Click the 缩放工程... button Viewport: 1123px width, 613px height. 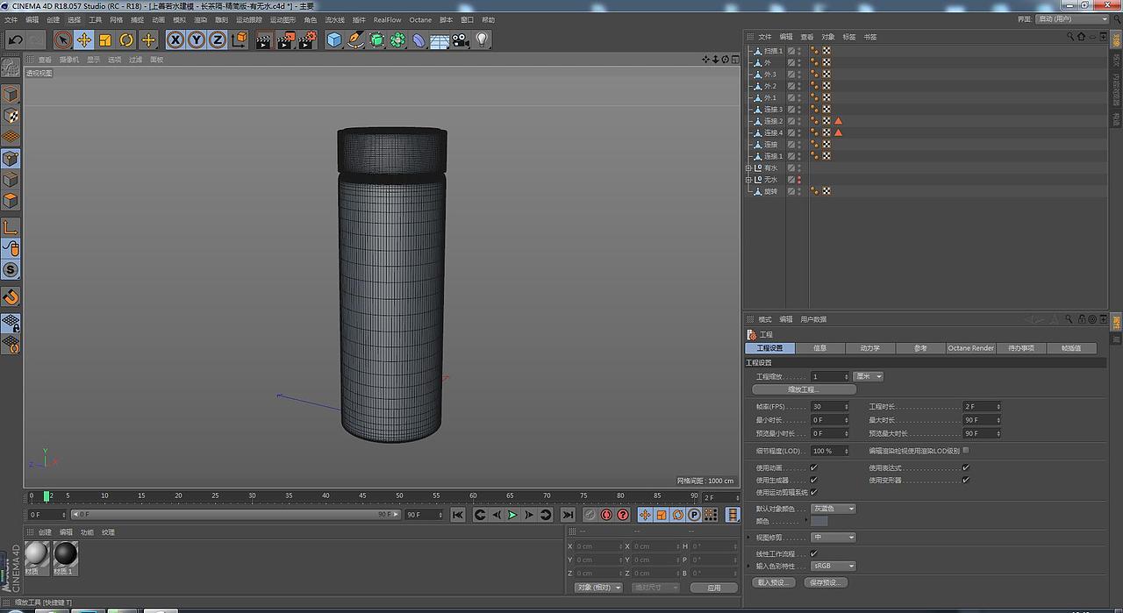[x=804, y=389]
